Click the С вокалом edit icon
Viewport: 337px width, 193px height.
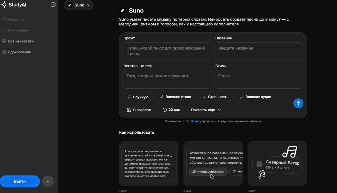coord(129,110)
